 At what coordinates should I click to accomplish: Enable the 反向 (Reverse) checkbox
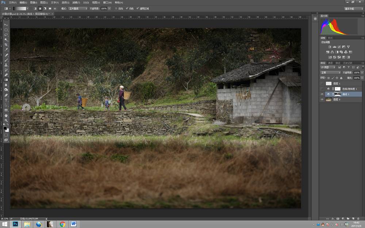coord(116,8)
